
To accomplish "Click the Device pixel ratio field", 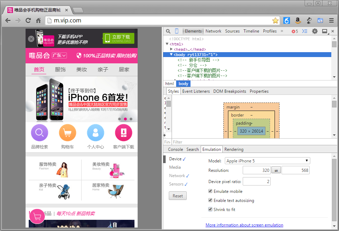I will pos(257,182).
